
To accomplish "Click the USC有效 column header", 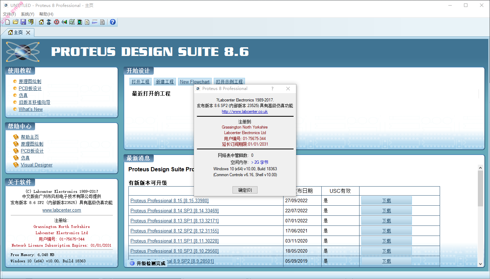I will (x=340, y=191).
